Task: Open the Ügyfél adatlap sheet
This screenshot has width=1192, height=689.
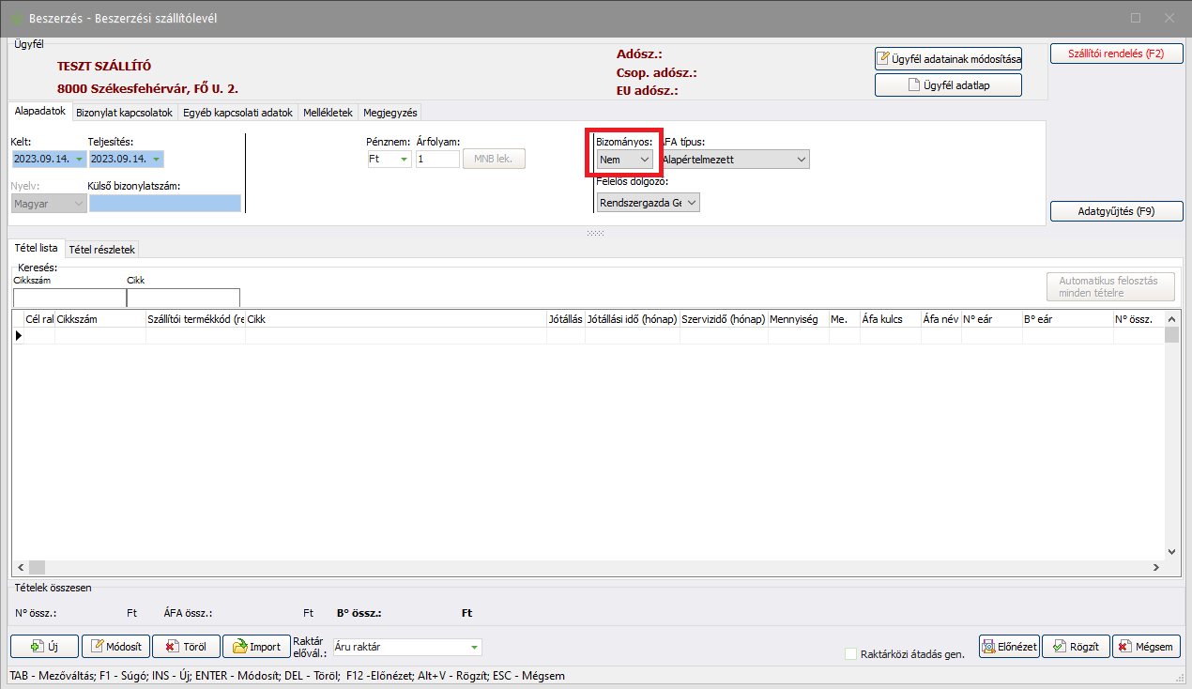Action: tap(947, 85)
